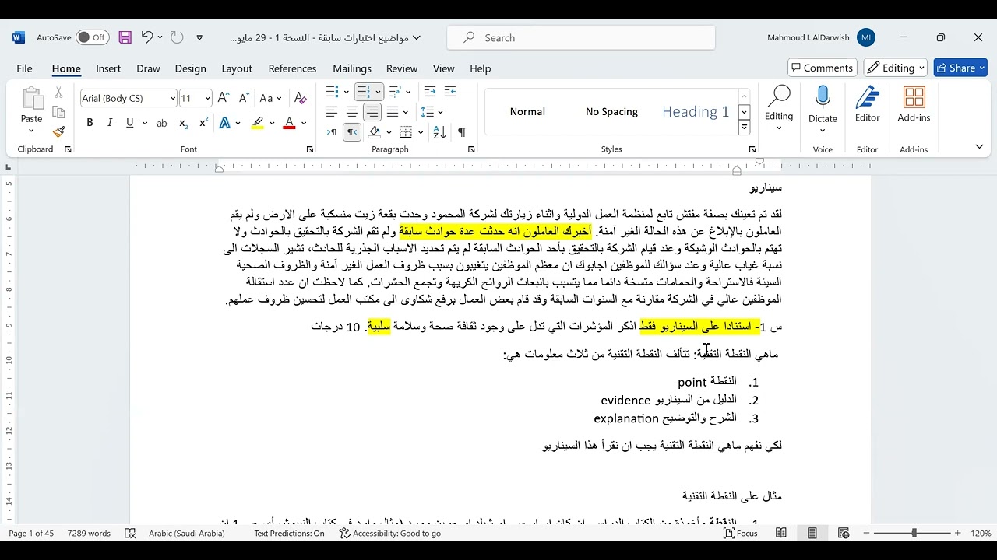The width and height of the screenshot is (997, 560).
Task: Adjust the zoom slider handle
Action: click(x=914, y=534)
